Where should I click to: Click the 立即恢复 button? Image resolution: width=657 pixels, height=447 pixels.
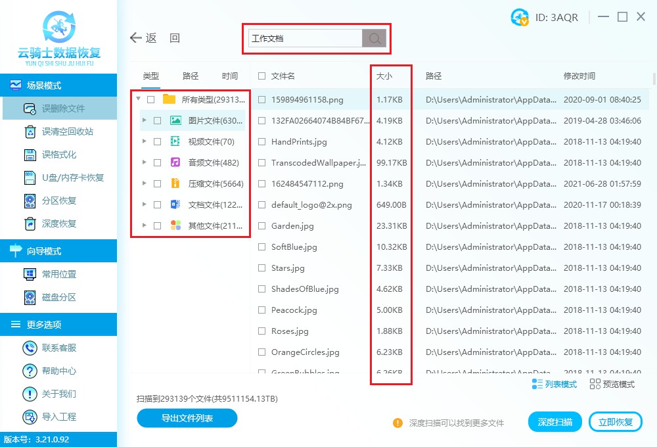click(x=616, y=422)
